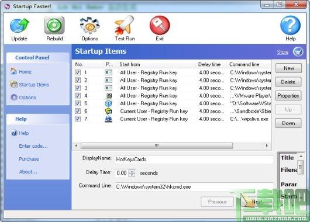Click the VMware Player command line cell
Viewport: 310px width, 222px height.
click(250, 96)
